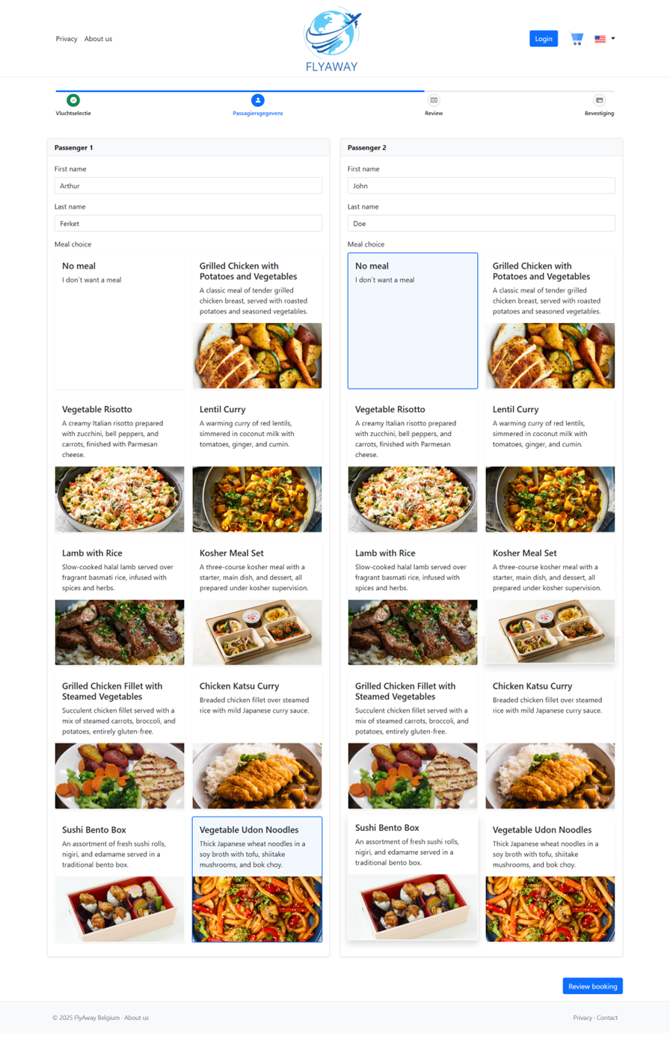Click the Bevestiging card step icon

click(x=599, y=100)
